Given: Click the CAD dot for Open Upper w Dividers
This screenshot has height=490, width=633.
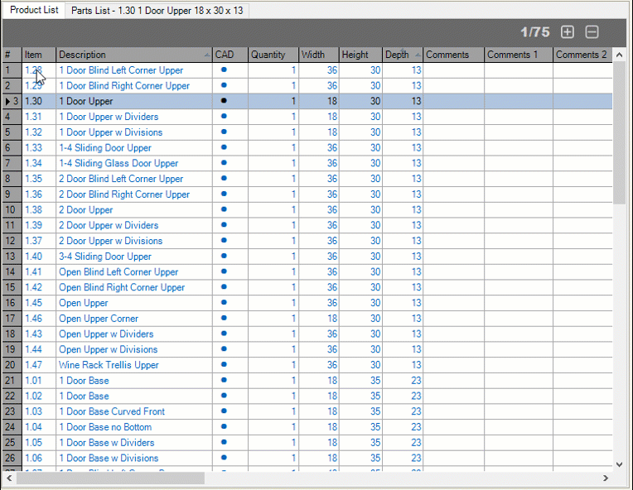Looking at the screenshot, I should [224, 334].
